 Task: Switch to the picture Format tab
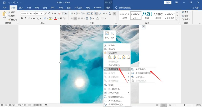tap(108, 8)
